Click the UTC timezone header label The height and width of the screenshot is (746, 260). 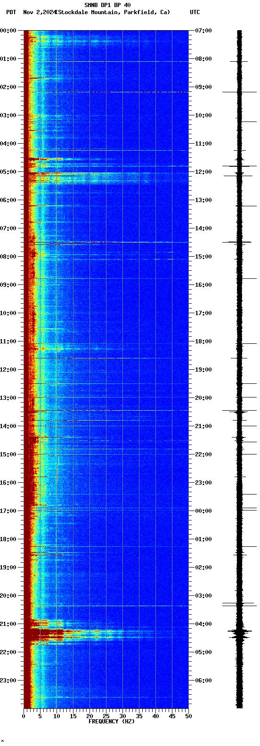pos(195,12)
